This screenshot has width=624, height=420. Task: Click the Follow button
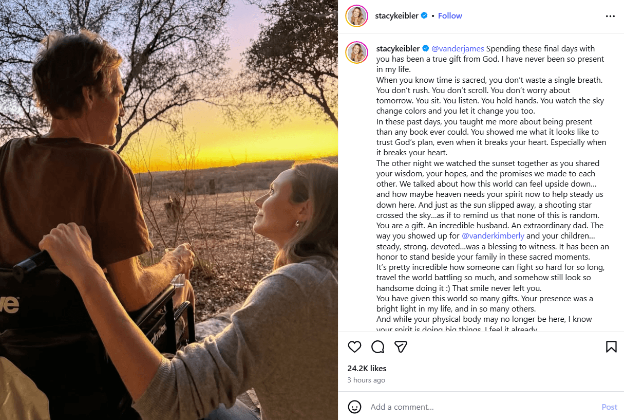(x=450, y=15)
